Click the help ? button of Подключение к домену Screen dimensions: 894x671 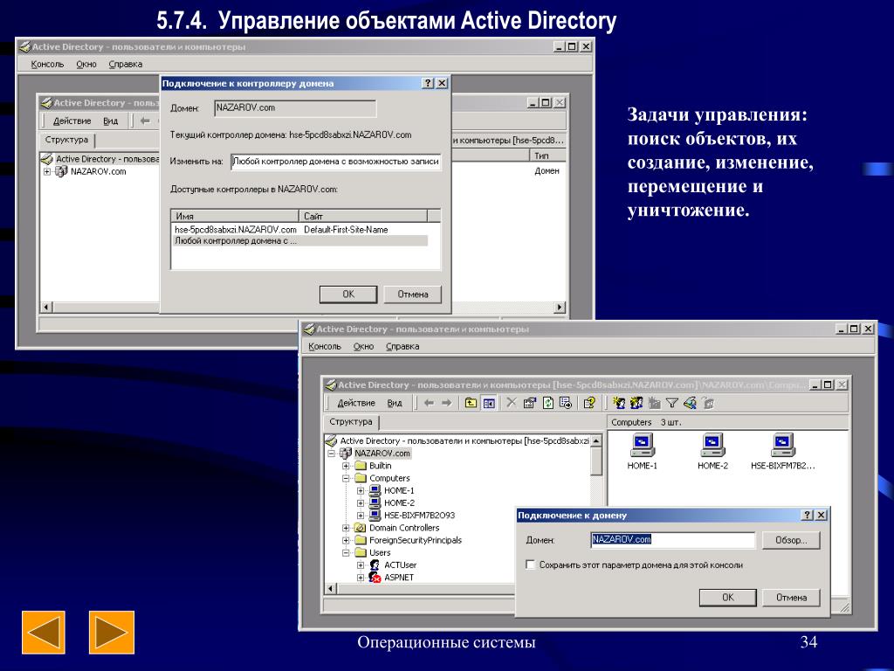807,515
